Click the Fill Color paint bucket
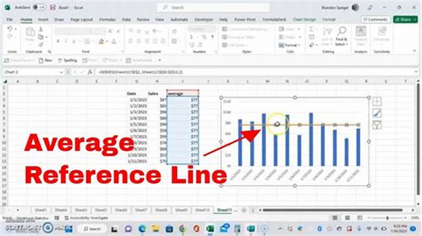This screenshot has width=422, height=236. 101,42
